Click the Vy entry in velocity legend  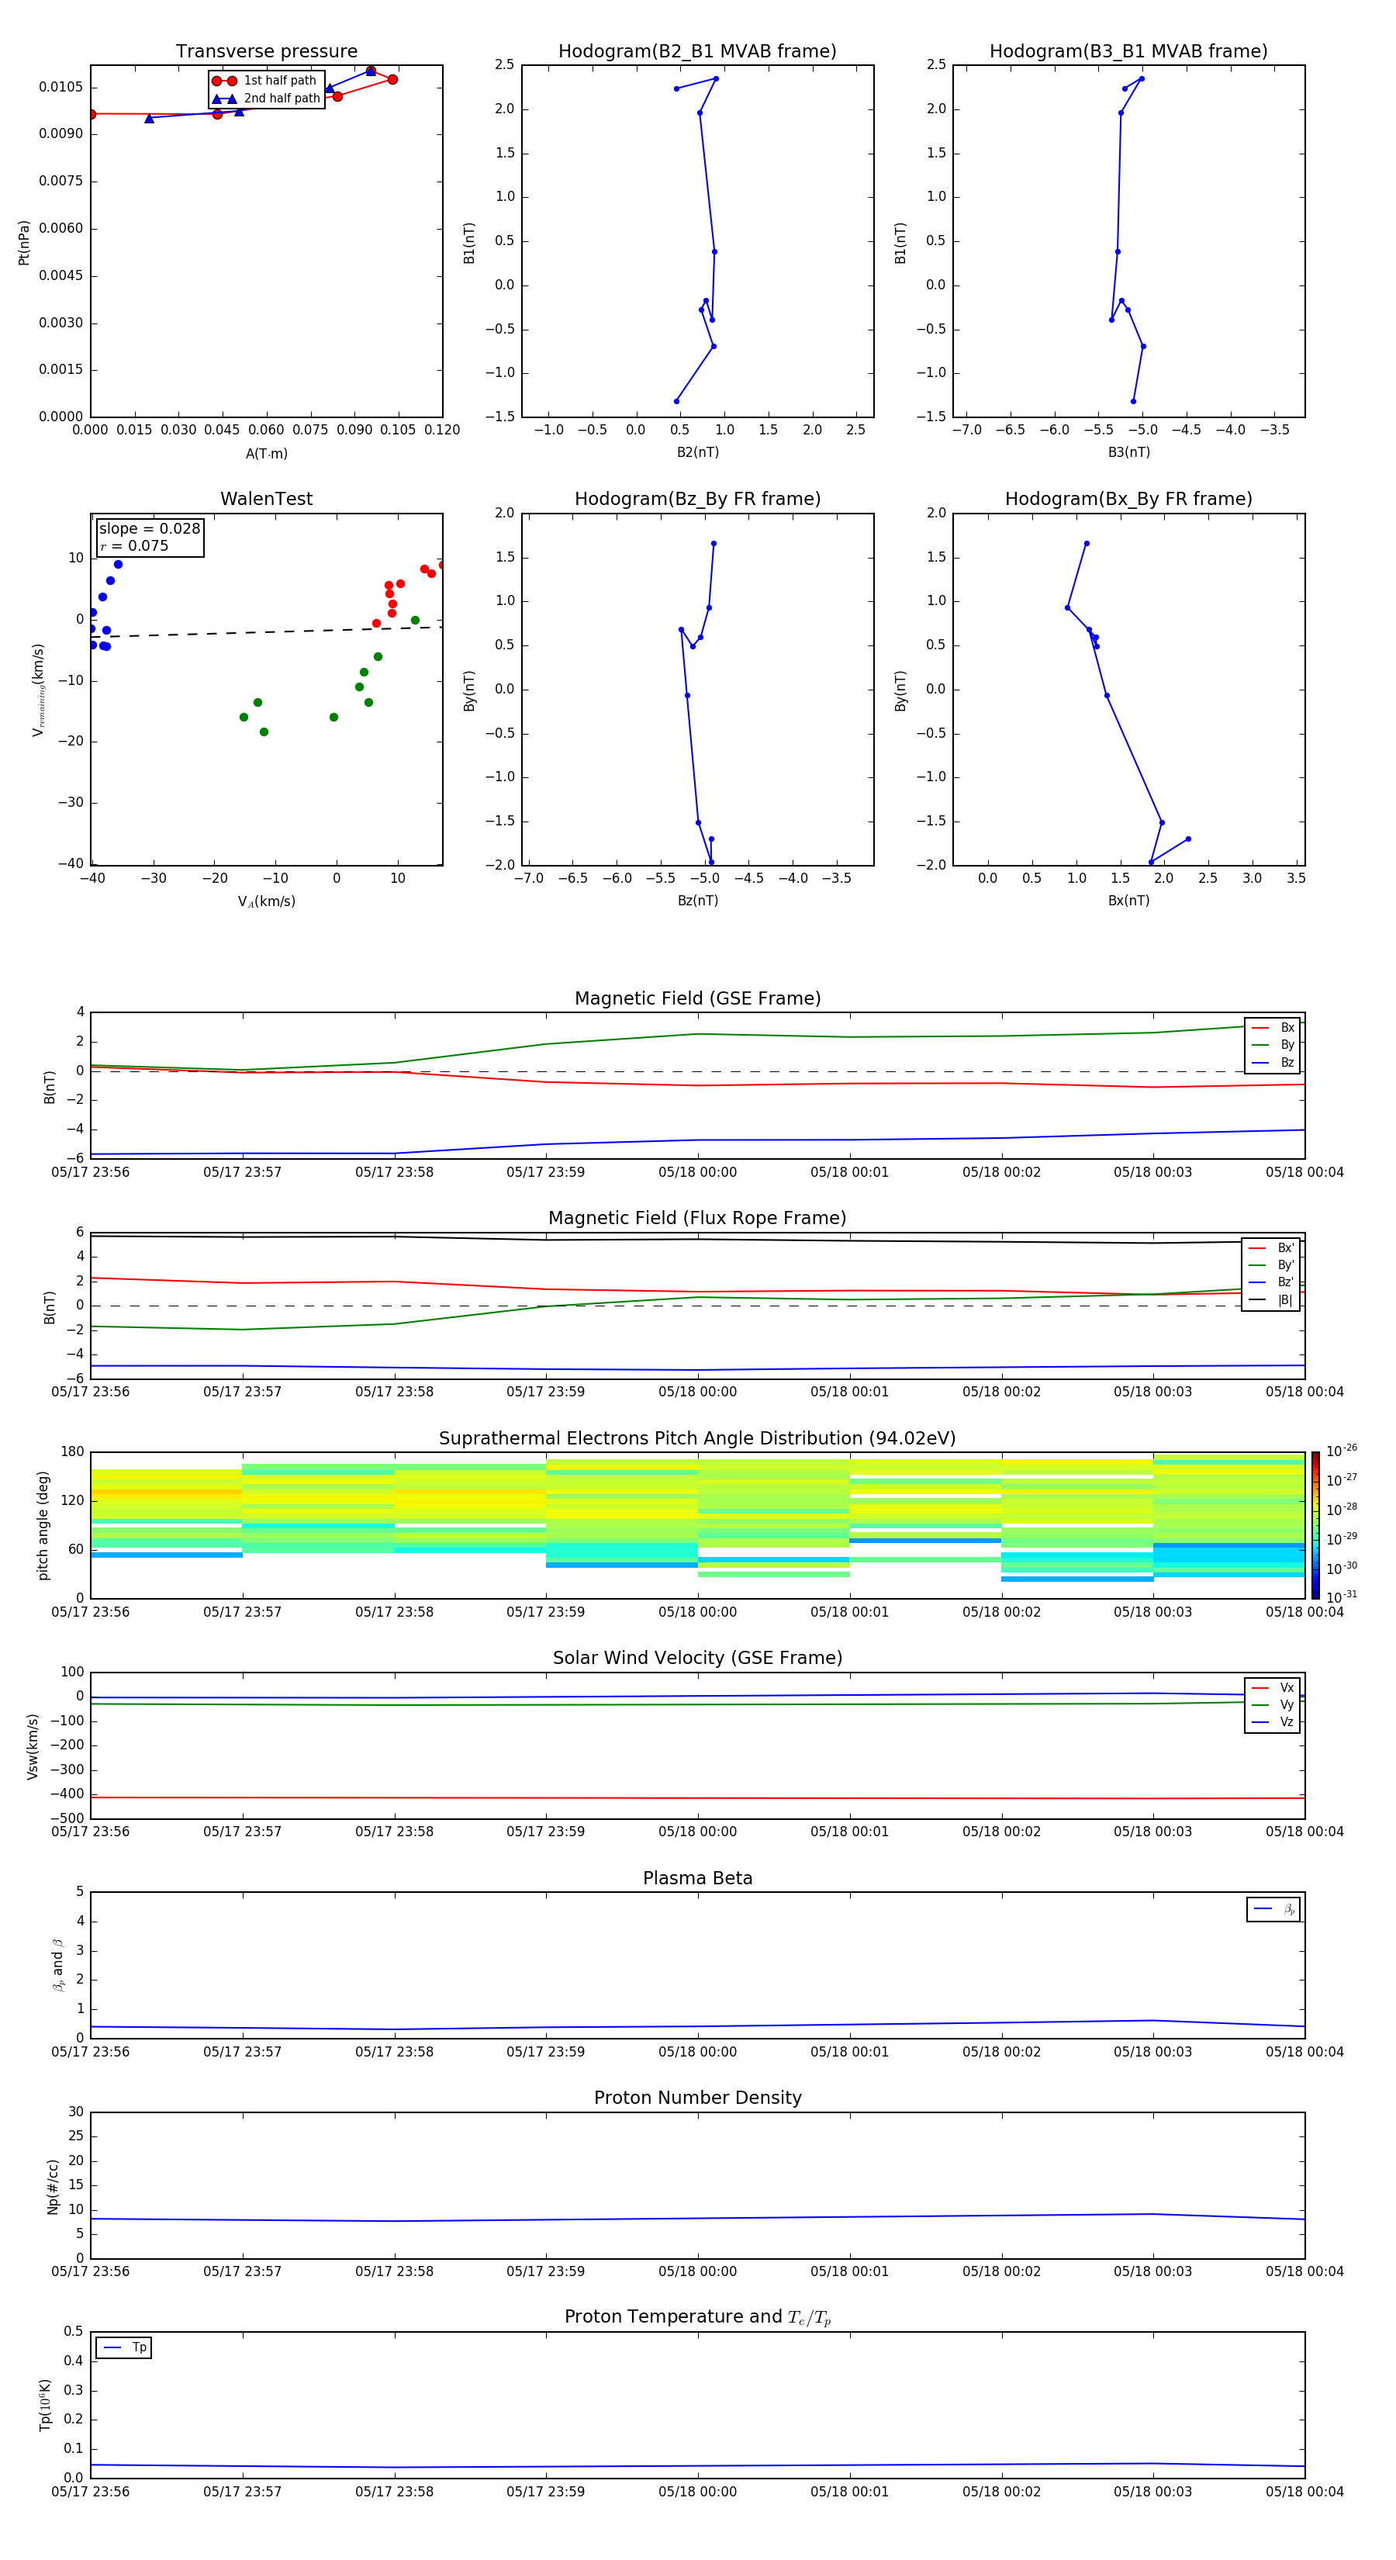1273,1704
